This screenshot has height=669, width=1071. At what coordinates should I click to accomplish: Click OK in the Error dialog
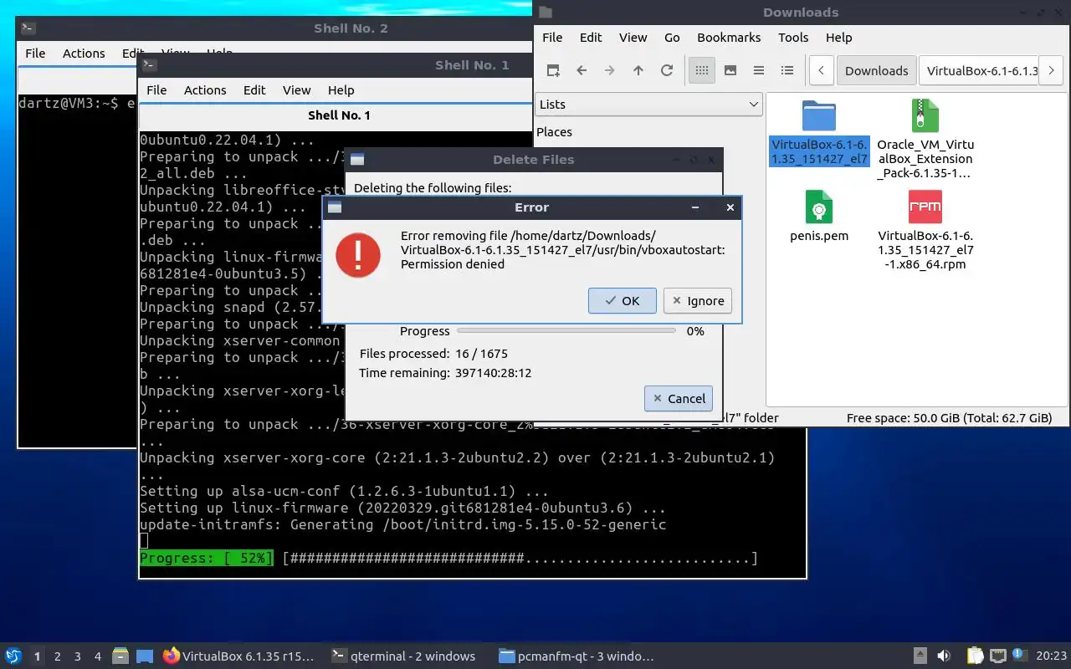tap(623, 301)
